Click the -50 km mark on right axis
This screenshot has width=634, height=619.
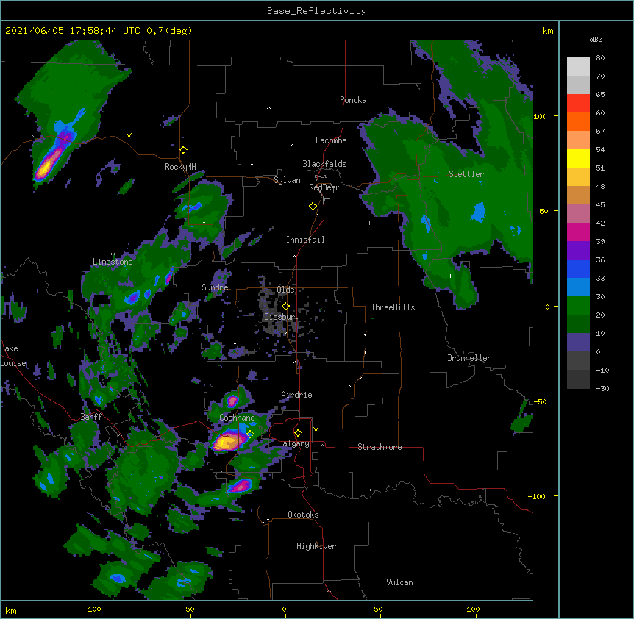[540, 401]
